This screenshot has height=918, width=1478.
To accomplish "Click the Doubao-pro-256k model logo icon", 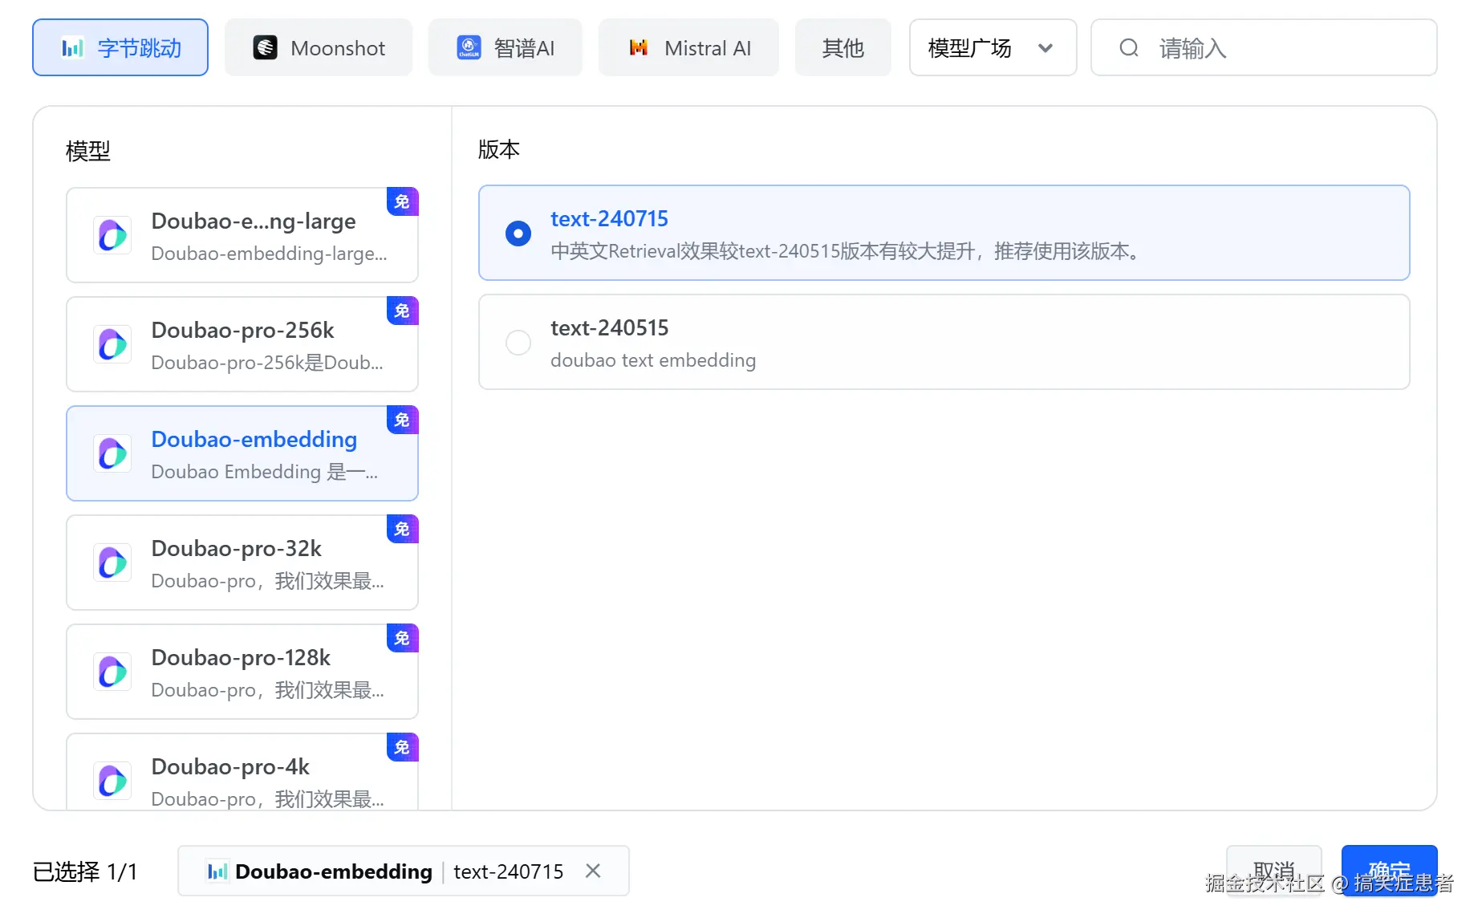I will coord(112,345).
